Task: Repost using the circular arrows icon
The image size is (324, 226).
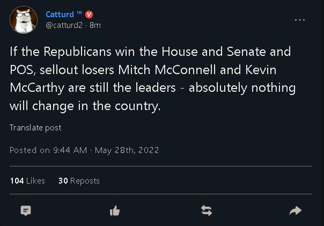Action: (x=207, y=210)
